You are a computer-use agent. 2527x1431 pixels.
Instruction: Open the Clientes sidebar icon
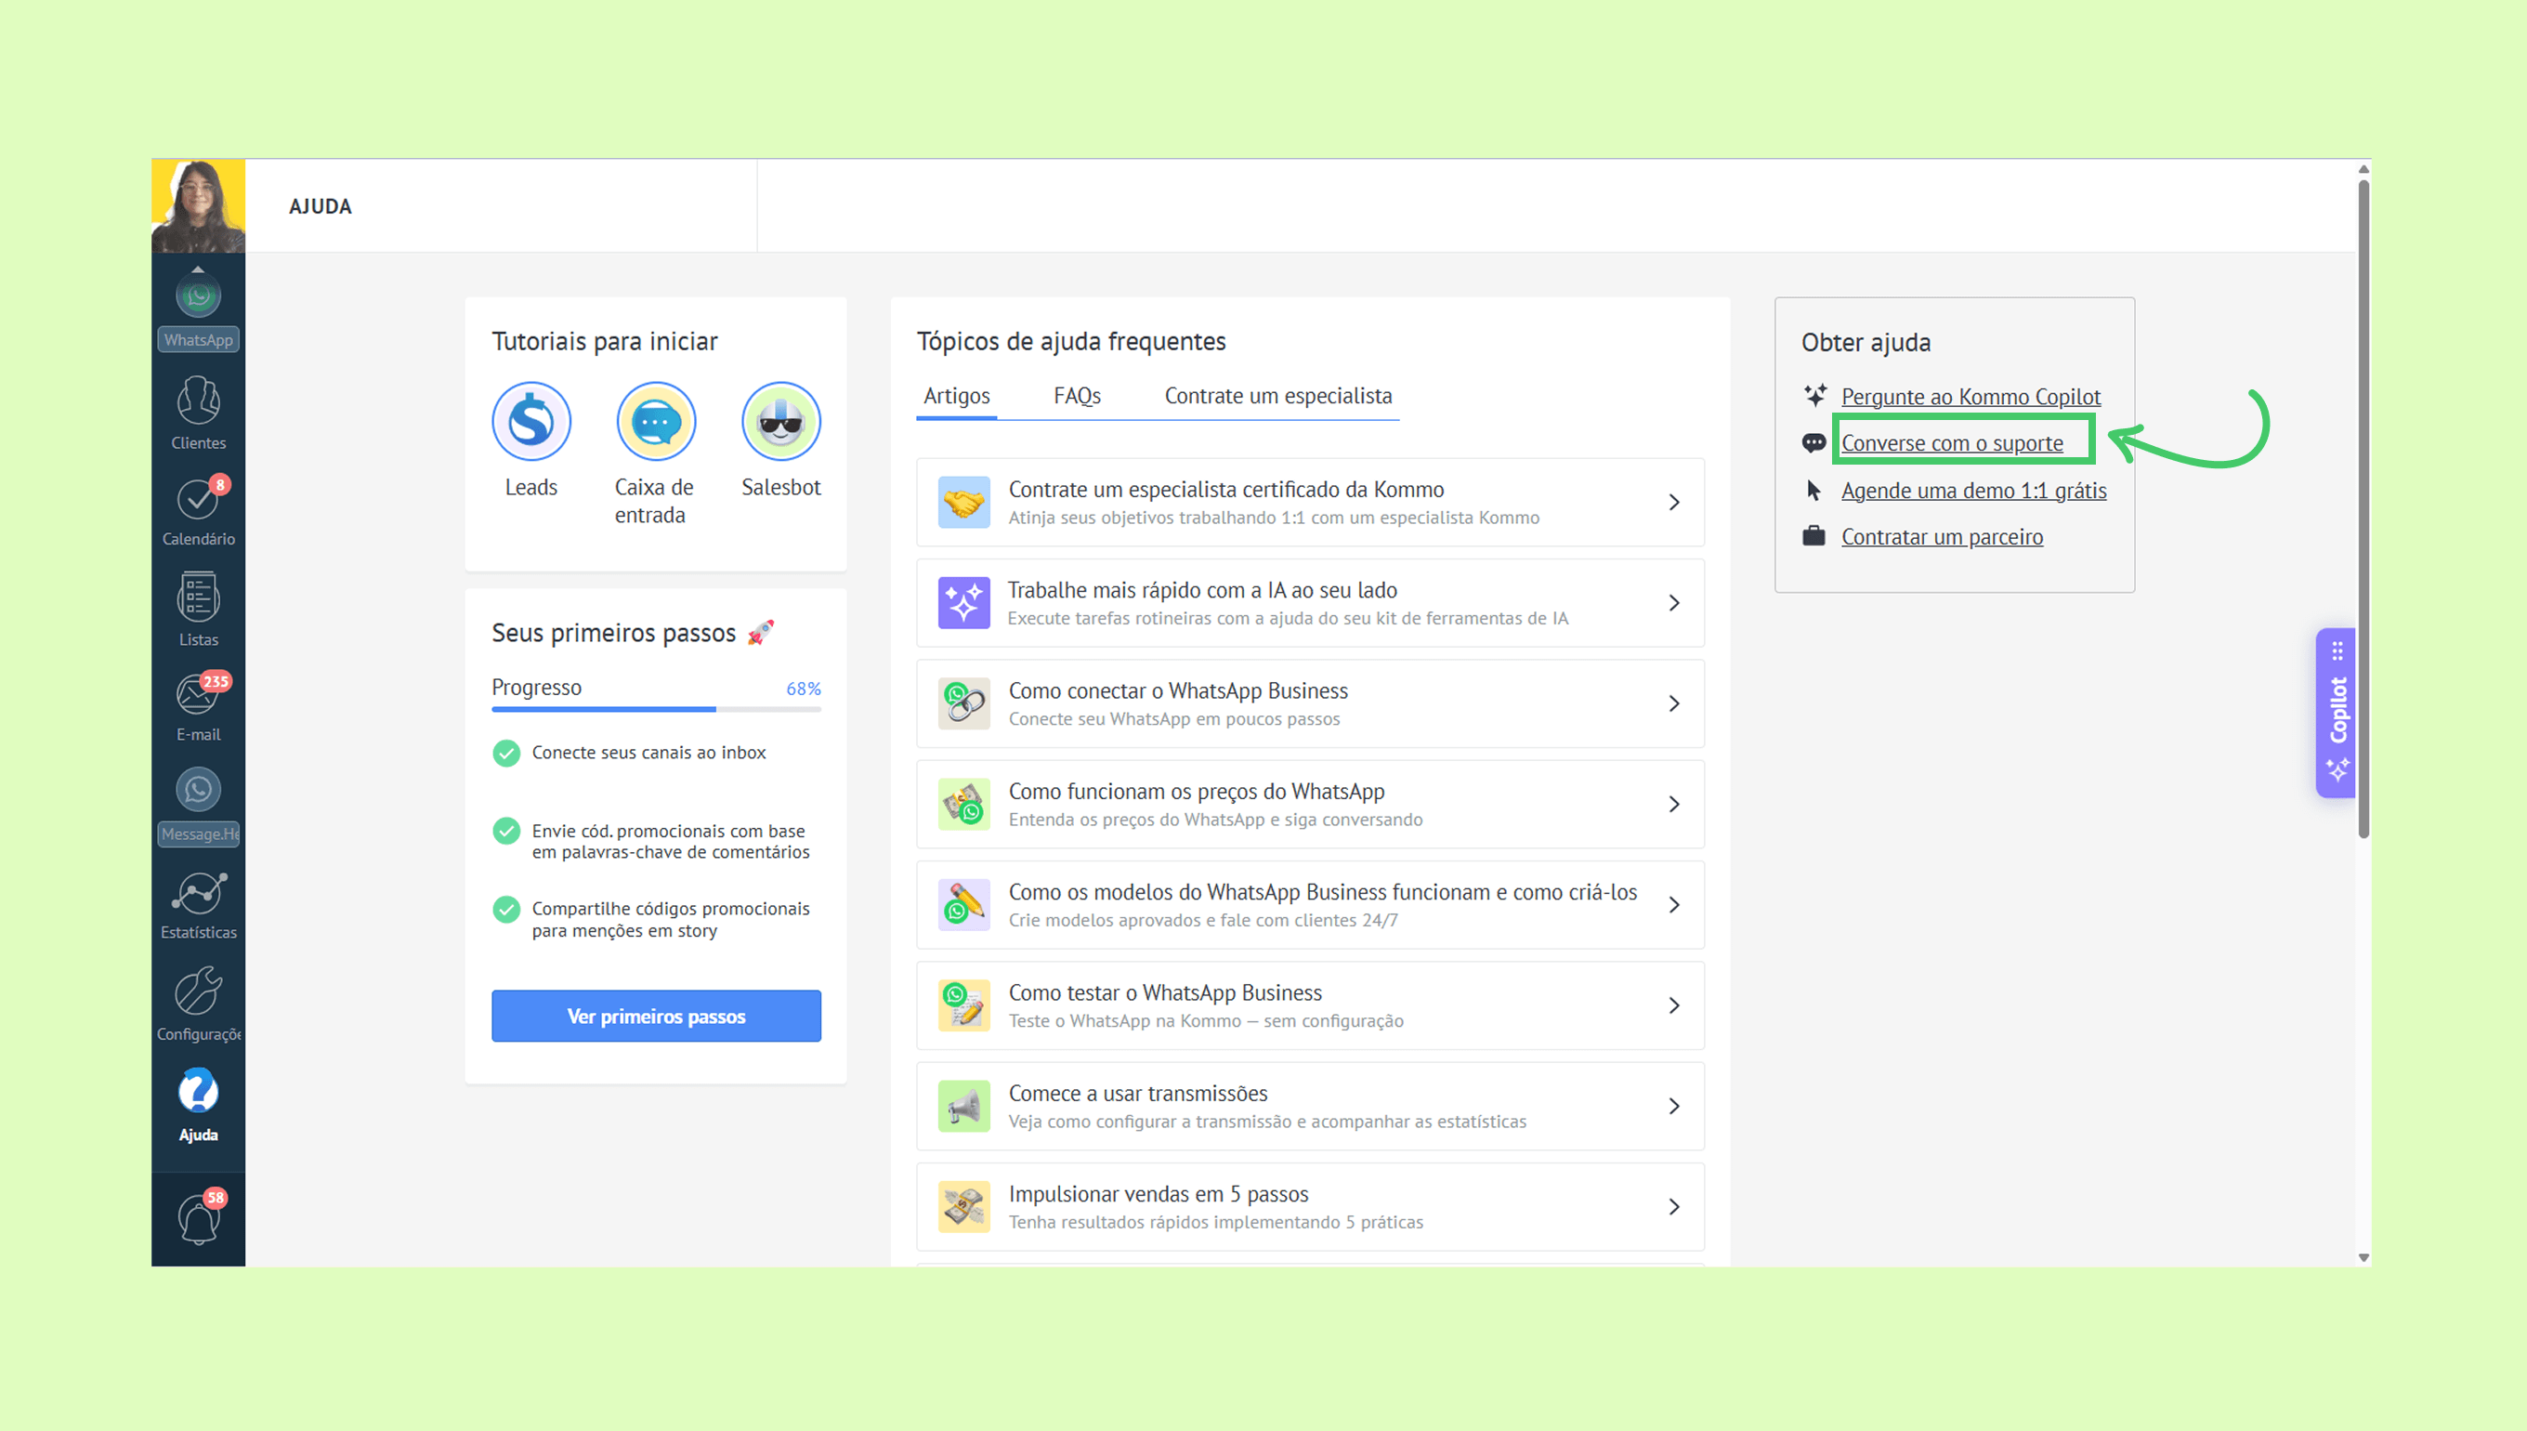click(198, 401)
